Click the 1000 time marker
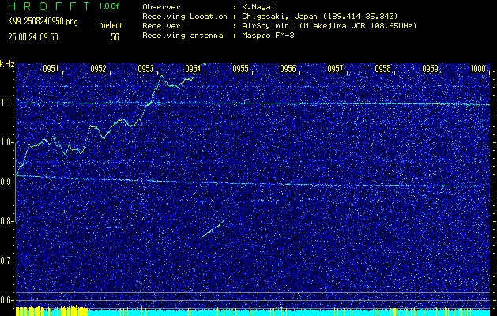 [478, 69]
